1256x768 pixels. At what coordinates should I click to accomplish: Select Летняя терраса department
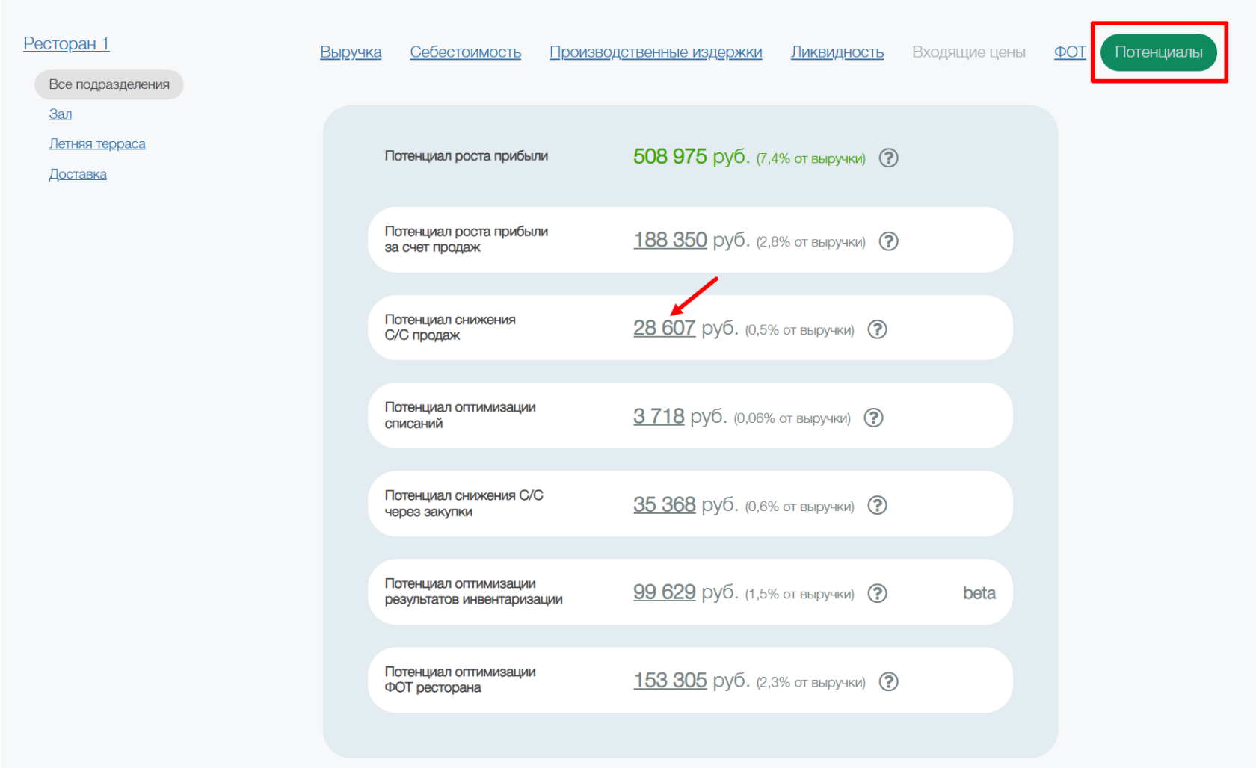pyautogui.click(x=97, y=144)
